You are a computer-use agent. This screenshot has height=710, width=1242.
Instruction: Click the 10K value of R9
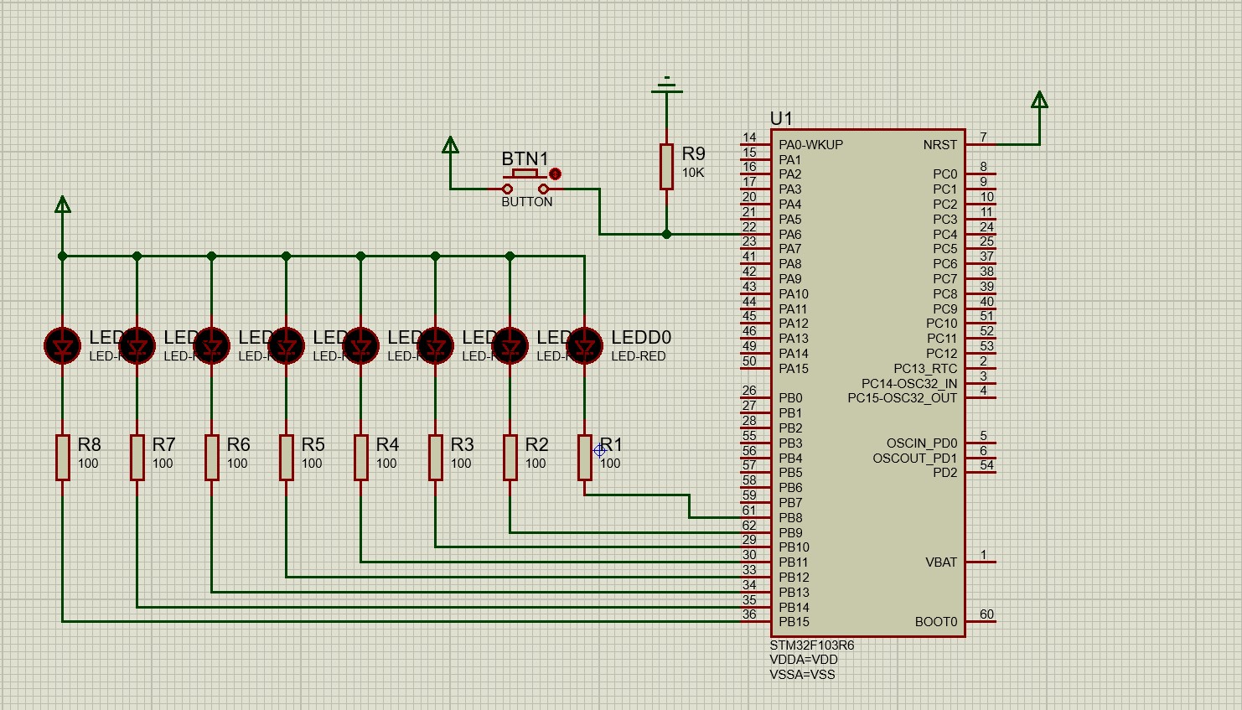[x=693, y=173]
